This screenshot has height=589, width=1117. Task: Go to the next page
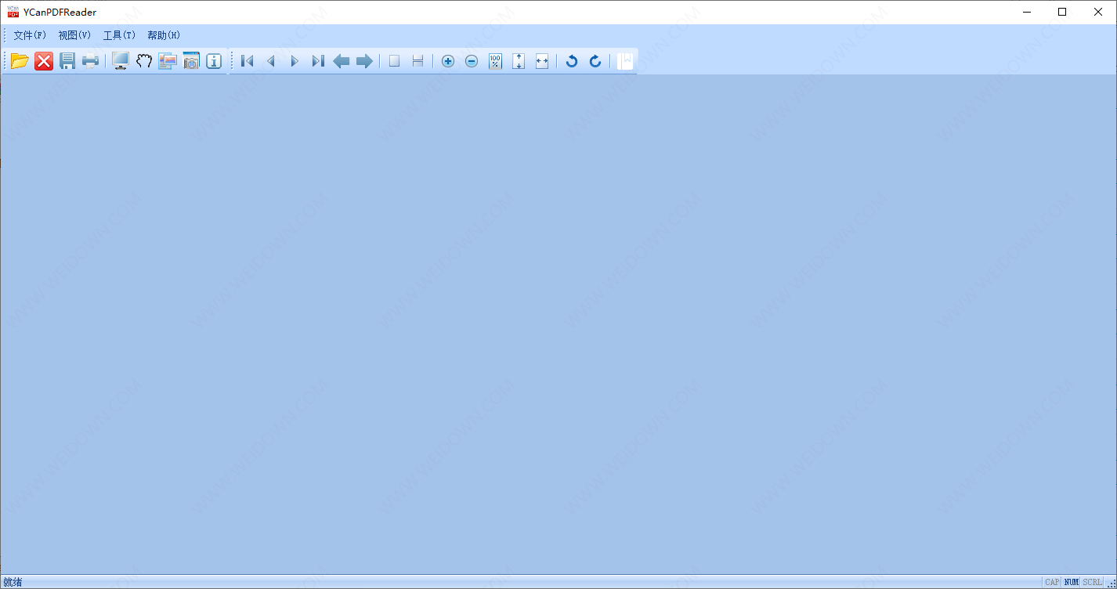click(x=295, y=61)
